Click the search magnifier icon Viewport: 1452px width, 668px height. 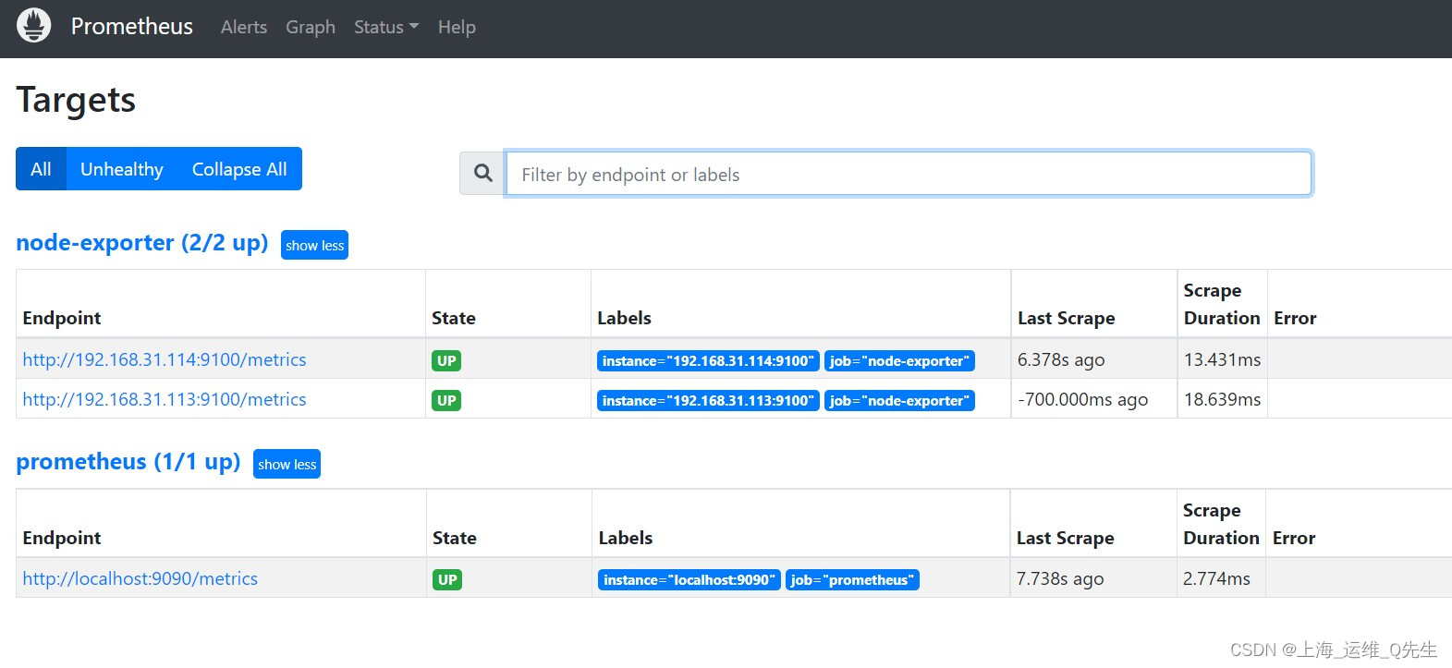[x=482, y=174]
